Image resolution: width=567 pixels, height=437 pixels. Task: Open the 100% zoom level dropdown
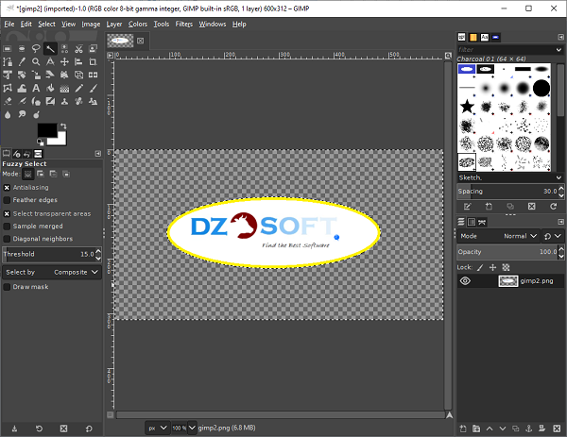point(192,428)
